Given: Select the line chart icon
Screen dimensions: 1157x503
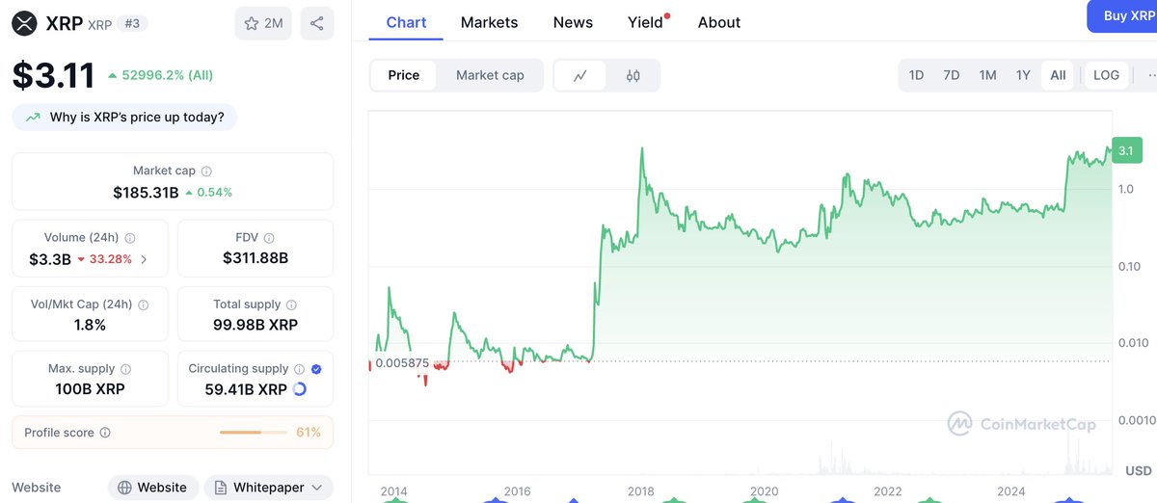Looking at the screenshot, I should (x=580, y=75).
